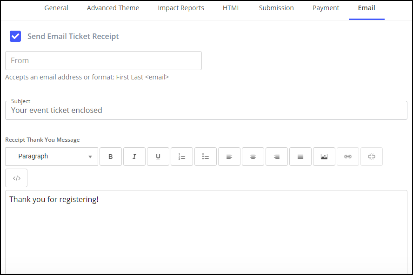Uncheck Send Email Ticket Receipt checkbox
The image size is (413, 275).
click(x=15, y=36)
